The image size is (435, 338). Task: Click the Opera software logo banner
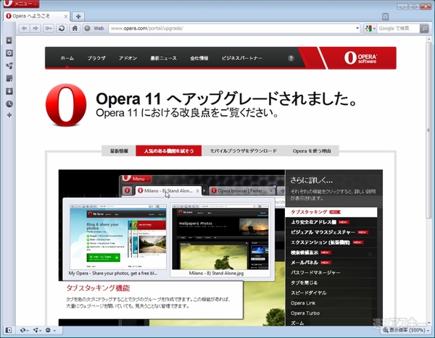point(360,58)
